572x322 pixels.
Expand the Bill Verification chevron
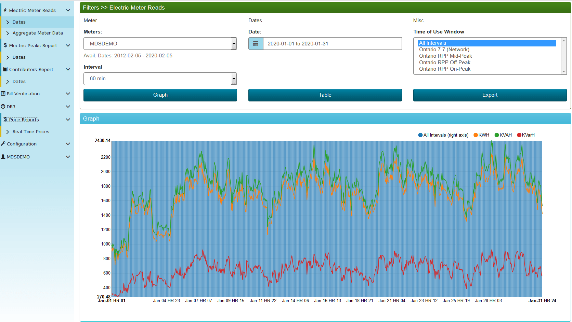pyautogui.click(x=68, y=94)
